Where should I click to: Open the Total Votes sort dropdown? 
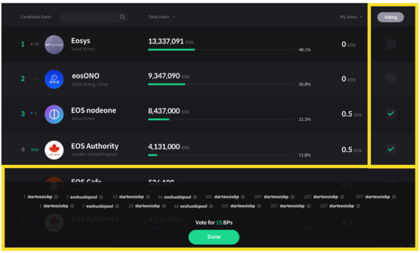[162, 17]
